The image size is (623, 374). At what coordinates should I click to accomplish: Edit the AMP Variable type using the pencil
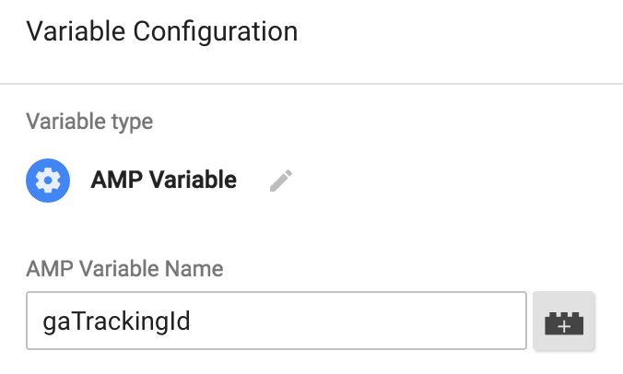pos(281,181)
